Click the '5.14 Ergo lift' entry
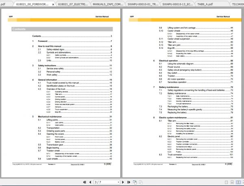The width and height of the screenshot is (244, 186). tap(196, 48)
